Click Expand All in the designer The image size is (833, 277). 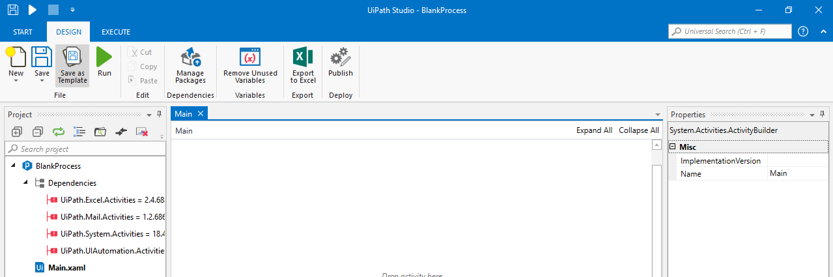tap(594, 130)
